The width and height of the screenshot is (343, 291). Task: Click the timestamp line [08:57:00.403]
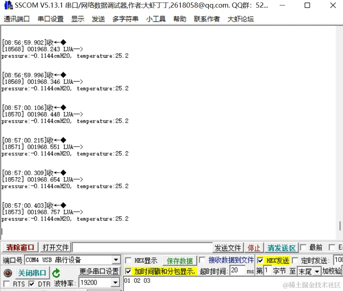[x=34, y=206]
